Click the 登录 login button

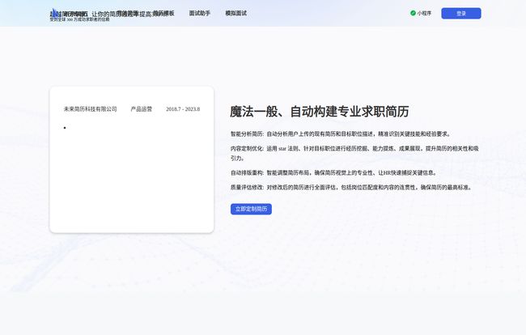[461, 14]
